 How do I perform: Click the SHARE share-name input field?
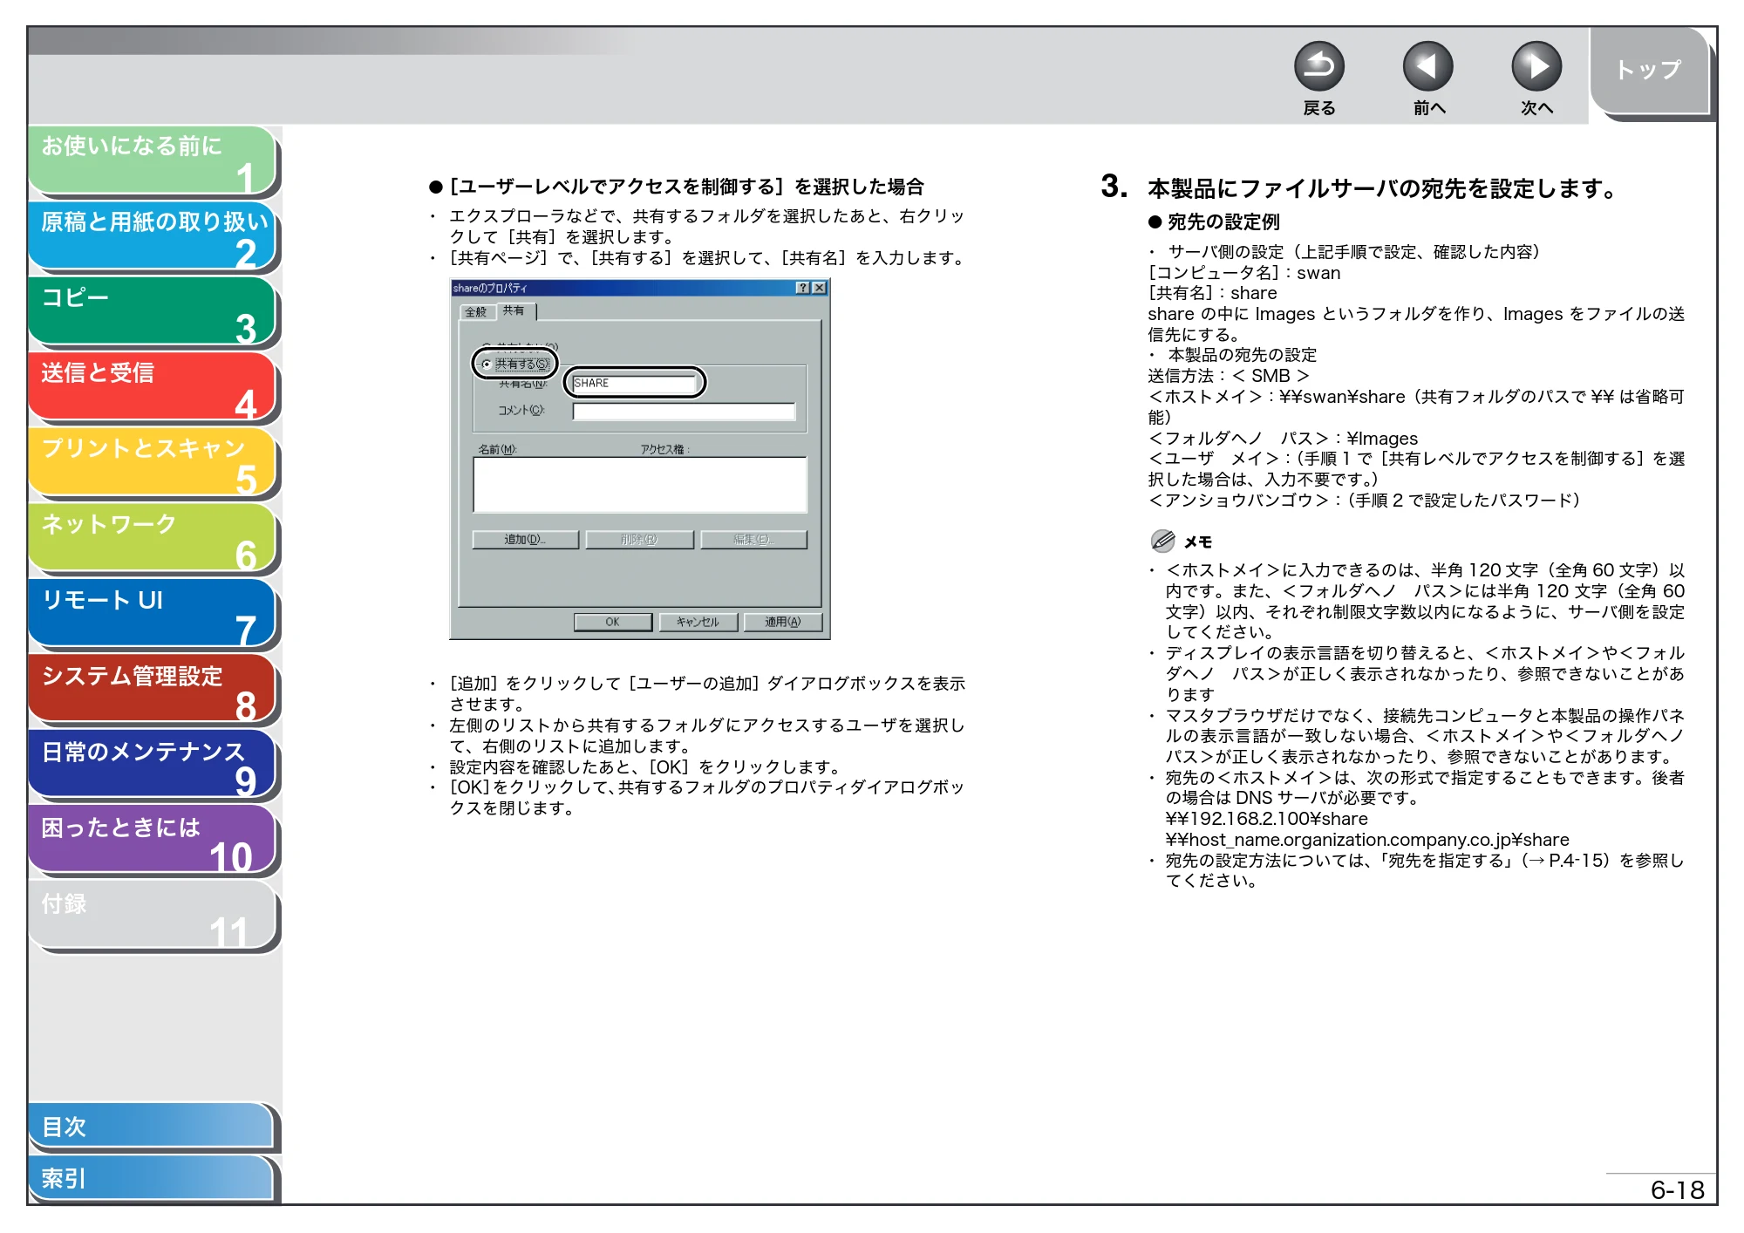[x=635, y=383]
